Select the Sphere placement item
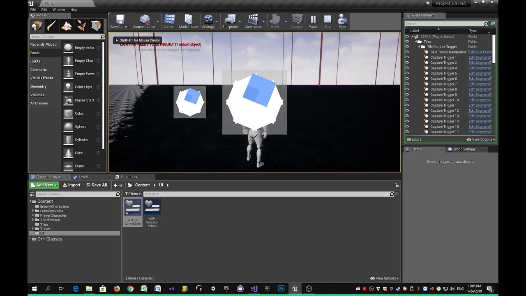 coord(82,127)
